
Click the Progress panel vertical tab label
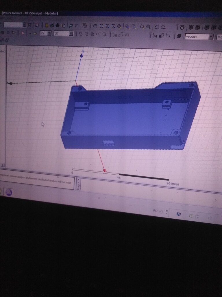[79, 187]
